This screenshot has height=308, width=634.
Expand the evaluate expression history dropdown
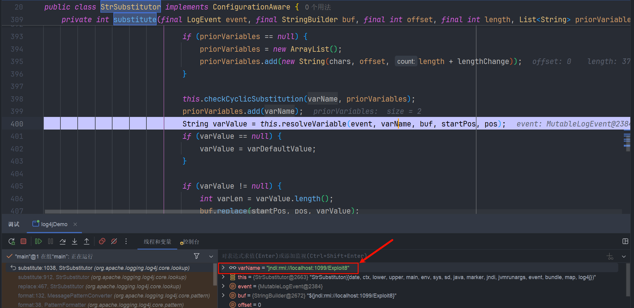(624, 256)
